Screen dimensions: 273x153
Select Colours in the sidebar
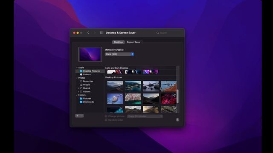pyautogui.click(x=90, y=74)
